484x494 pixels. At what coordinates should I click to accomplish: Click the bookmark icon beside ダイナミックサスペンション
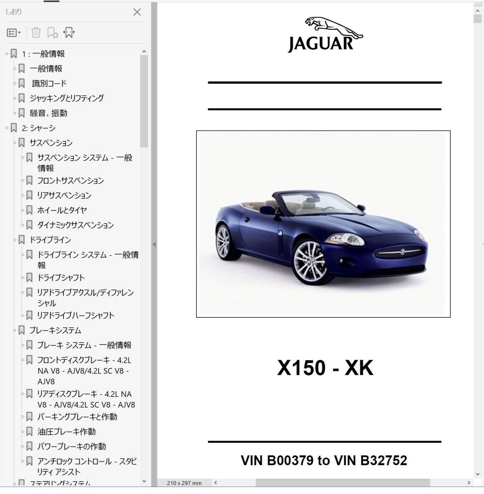[29, 225]
